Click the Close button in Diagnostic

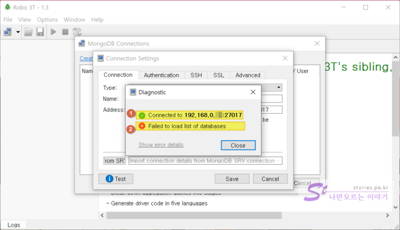238,145
